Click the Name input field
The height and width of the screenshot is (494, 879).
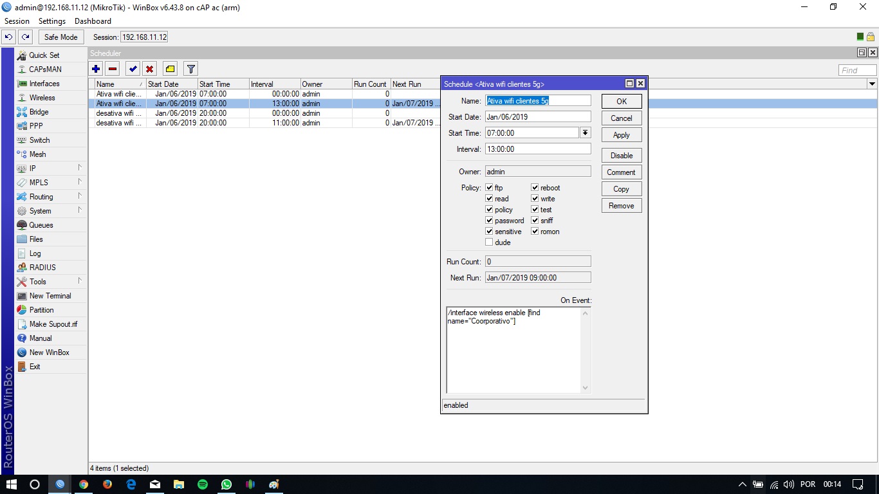click(538, 101)
